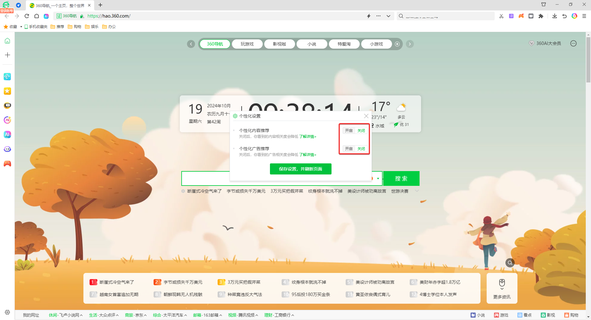Open 更多资讯 link
Viewport: 591px width, 320px height.
502,297
